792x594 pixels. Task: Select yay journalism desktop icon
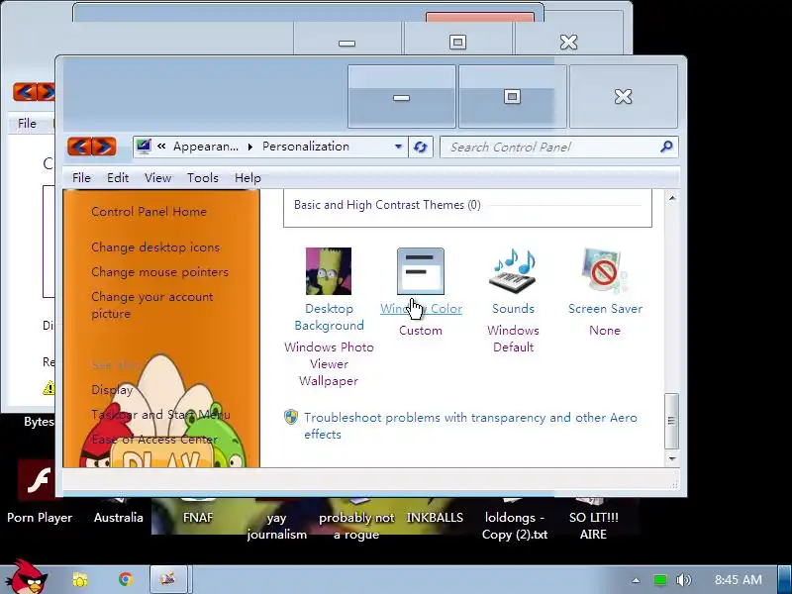tap(277, 526)
